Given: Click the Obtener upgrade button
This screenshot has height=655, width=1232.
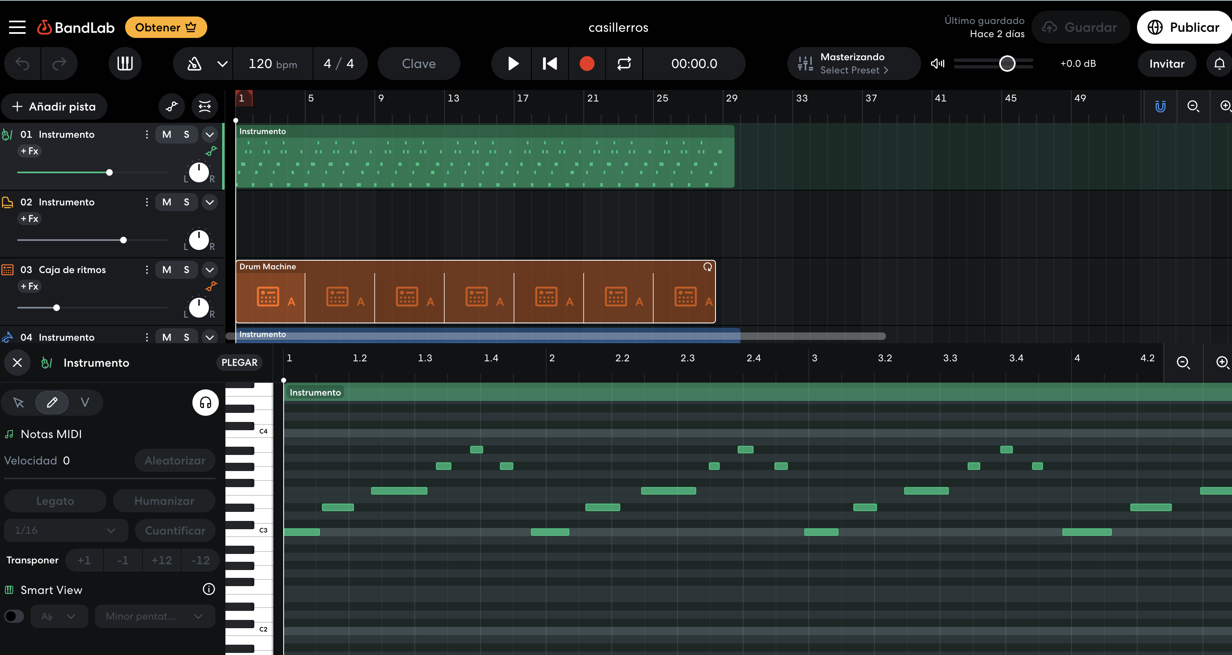Looking at the screenshot, I should pyautogui.click(x=166, y=27).
